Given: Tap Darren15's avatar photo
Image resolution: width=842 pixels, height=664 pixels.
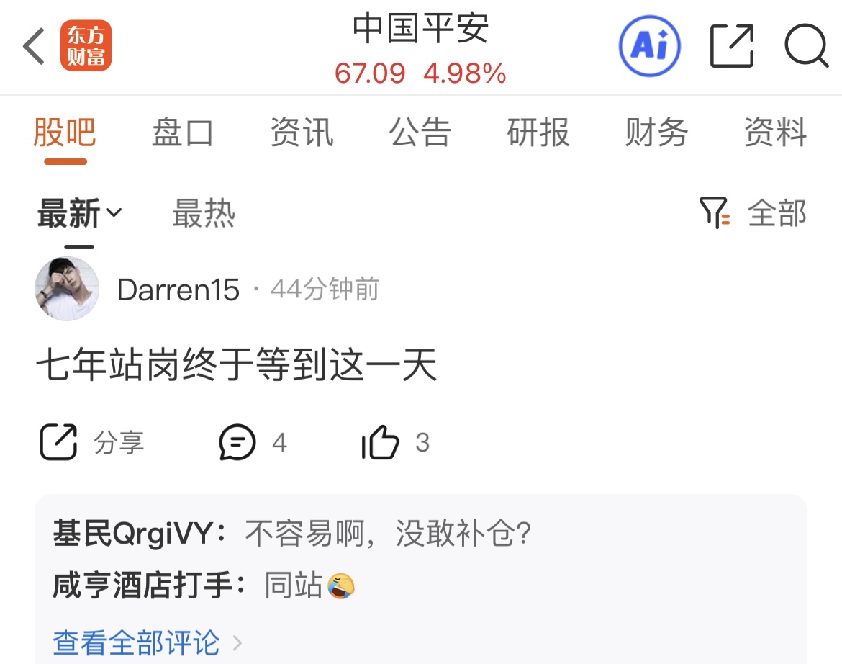Looking at the screenshot, I should (67, 289).
